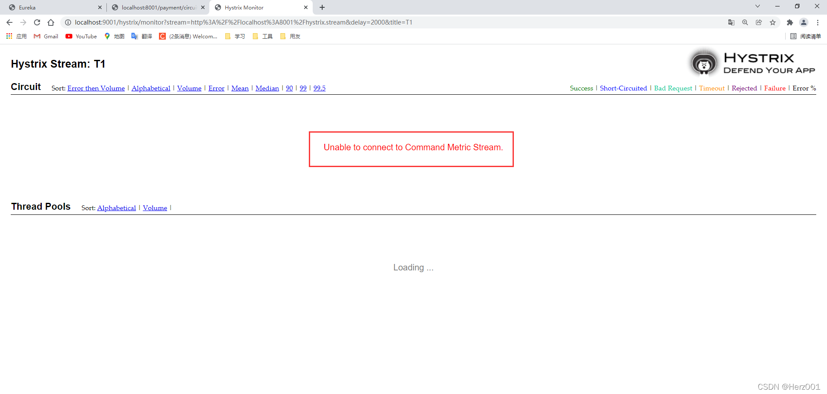
Task: Open the Gmail bookmark
Action: point(46,37)
